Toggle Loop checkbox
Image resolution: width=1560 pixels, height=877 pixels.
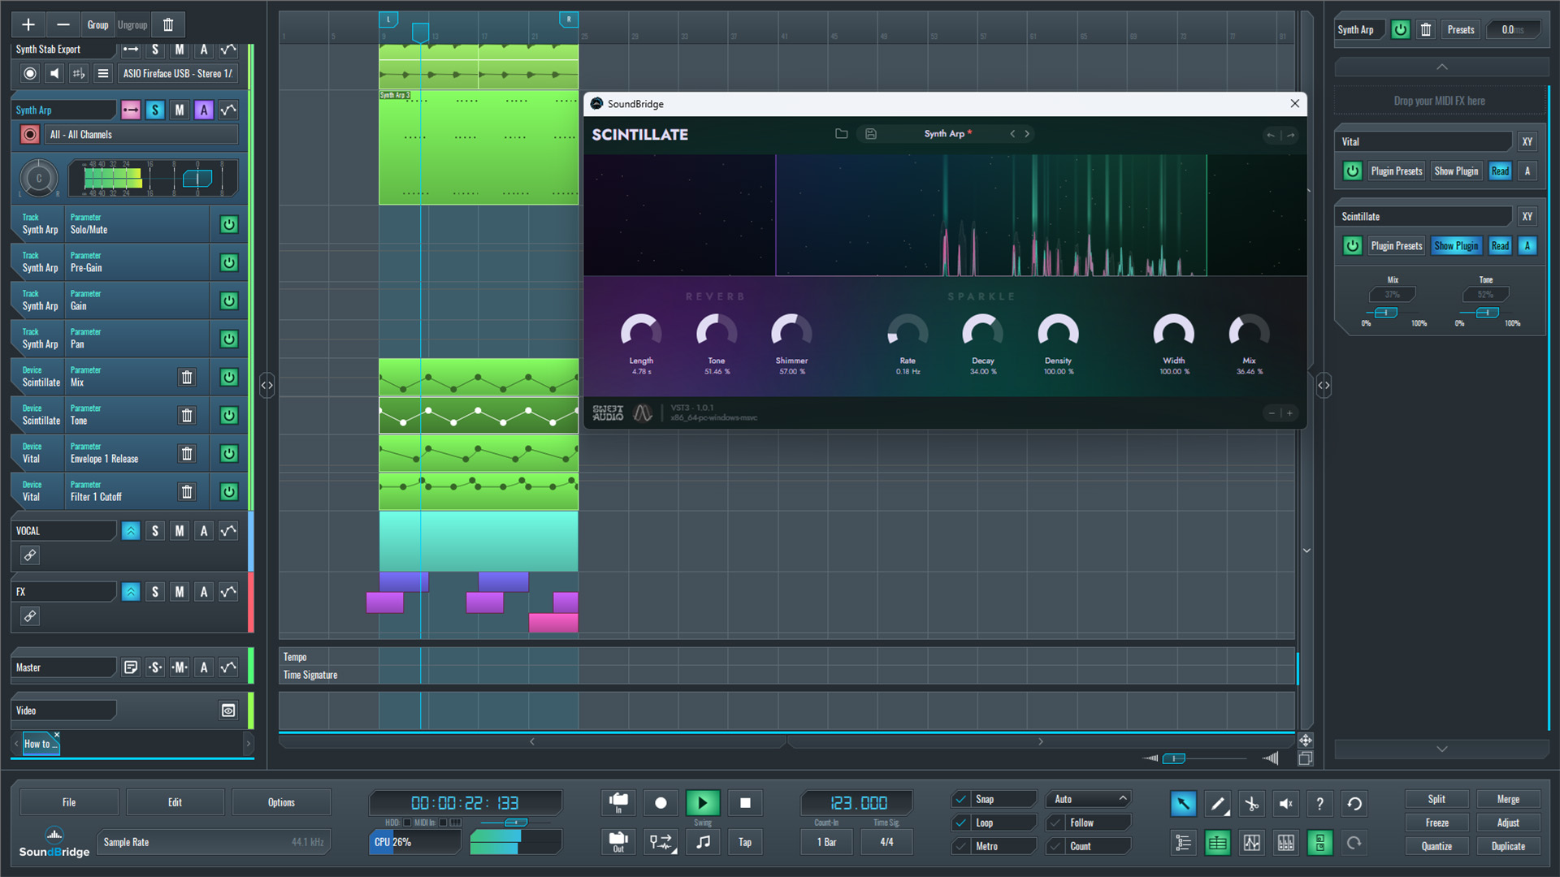click(960, 823)
